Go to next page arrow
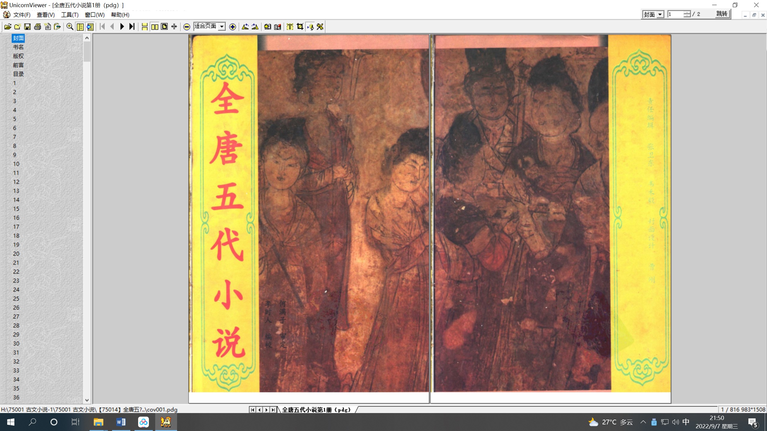This screenshot has height=431, width=767. 122,27
